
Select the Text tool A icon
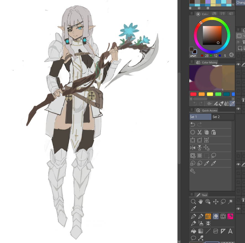230,231
